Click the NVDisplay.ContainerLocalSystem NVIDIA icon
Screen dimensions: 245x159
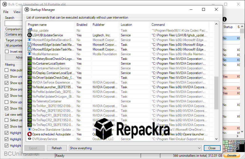pyautogui.click(x=30, y=73)
